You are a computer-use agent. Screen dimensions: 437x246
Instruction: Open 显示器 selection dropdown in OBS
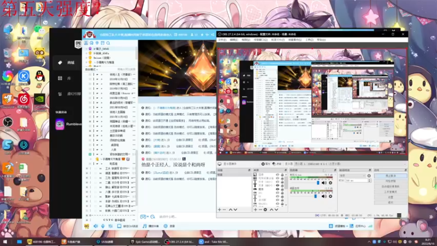pyautogui.click(x=350, y=164)
